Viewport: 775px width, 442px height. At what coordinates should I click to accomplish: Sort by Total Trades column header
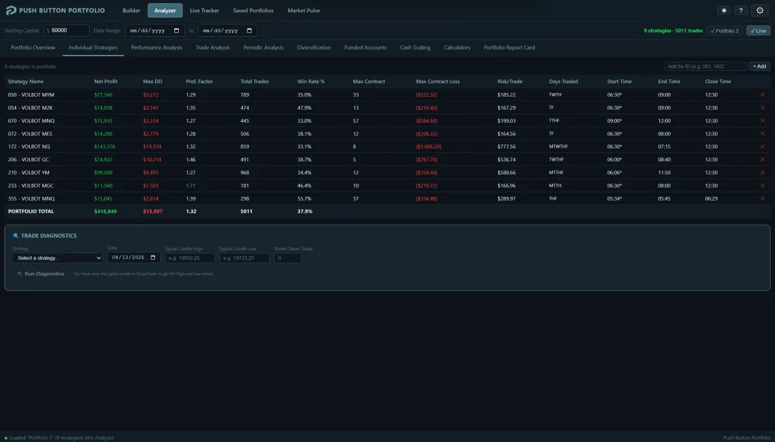(x=254, y=82)
